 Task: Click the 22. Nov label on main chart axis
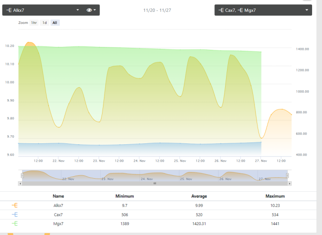tap(59, 161)
